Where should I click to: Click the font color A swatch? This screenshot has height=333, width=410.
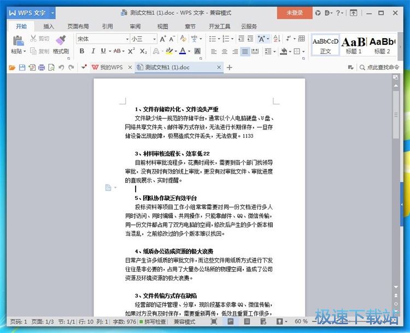pos(182,51)
